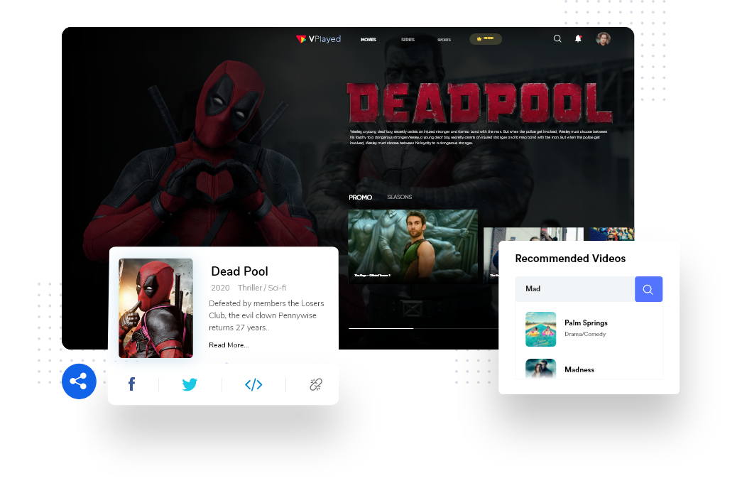Get the embed code via the code icon
Viewport: 742px width, 498px height.
coord(253,384)
